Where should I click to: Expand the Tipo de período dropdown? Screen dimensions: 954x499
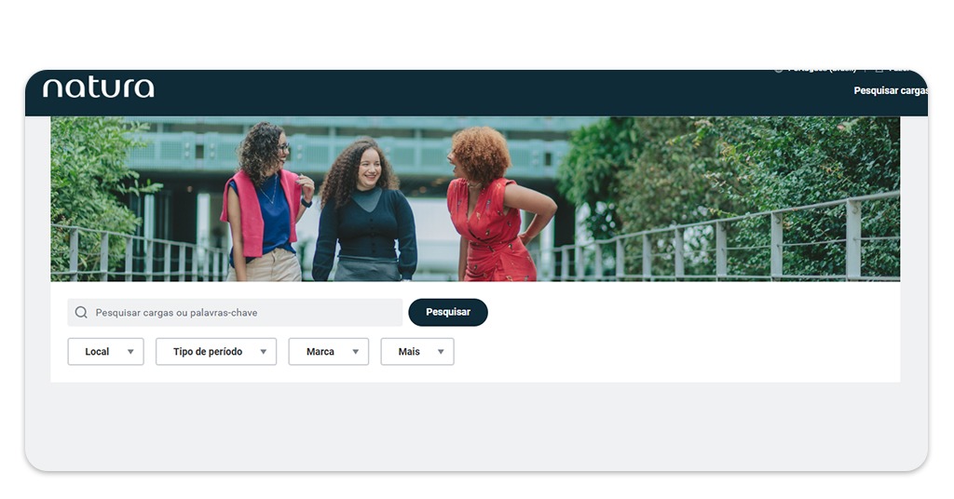(x=215, y=352)
